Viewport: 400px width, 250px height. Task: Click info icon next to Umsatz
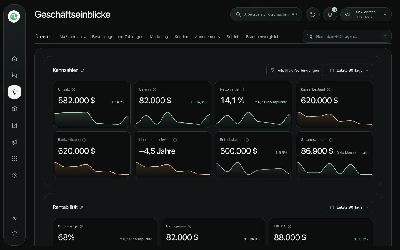(x=74, y=89)
